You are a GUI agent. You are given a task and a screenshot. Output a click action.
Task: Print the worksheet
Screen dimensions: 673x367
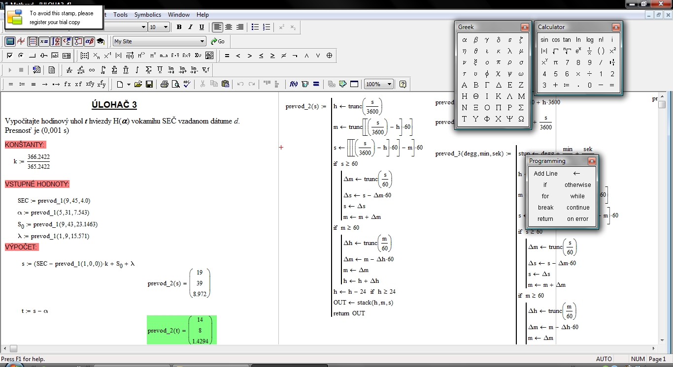(x=165, y=84)
